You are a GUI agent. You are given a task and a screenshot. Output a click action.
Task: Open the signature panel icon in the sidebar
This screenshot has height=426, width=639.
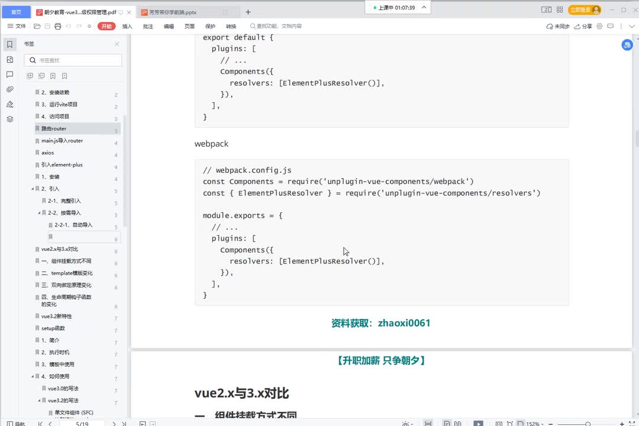coord(10,104)
